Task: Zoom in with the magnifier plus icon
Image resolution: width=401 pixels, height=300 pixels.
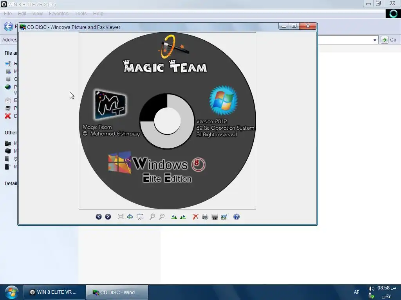Action: click(152, 217)
